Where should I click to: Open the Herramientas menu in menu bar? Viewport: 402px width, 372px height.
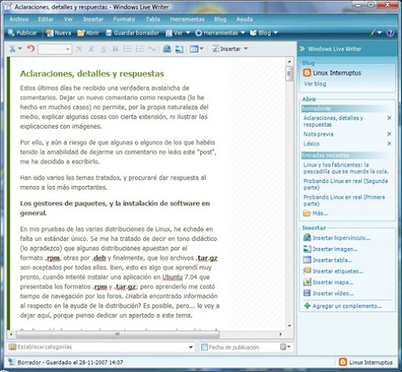coord(187,19)
